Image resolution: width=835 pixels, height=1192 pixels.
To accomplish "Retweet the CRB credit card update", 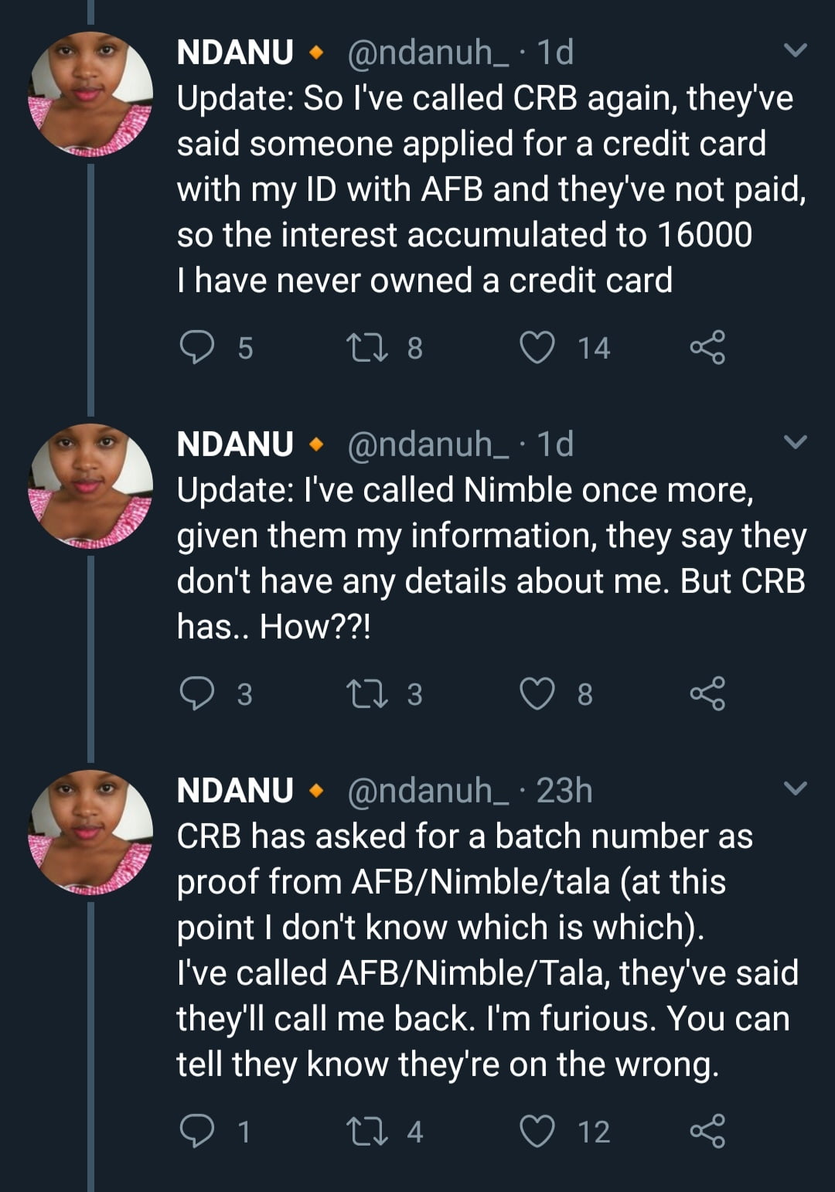I will pyautogui.click(x=367, y=347).
